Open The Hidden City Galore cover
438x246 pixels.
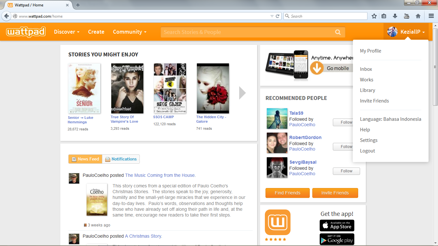pyautogui.click(x=213, y=88)
